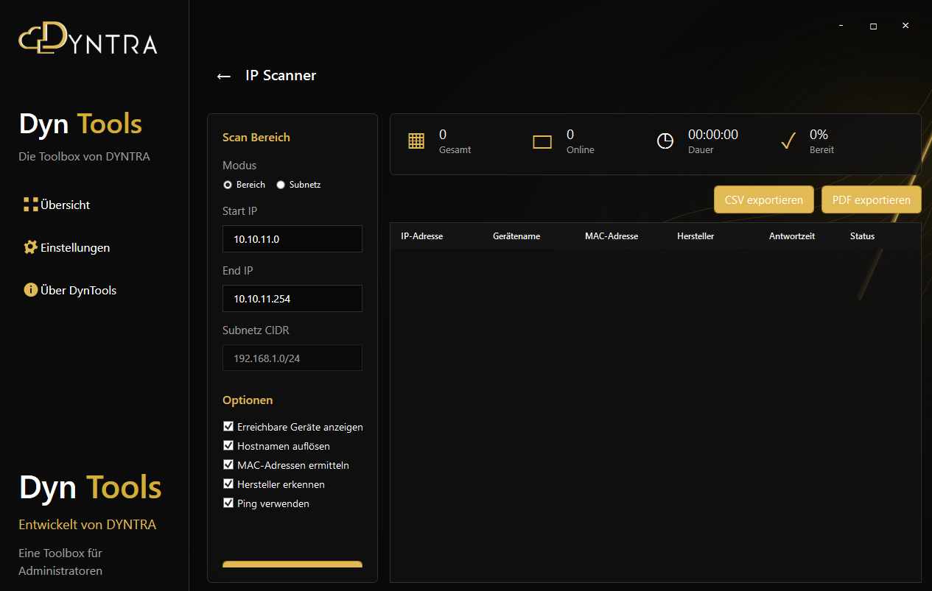This screenshot has width=932, height=591.
Task: Click the Über DynTools info icon
Action: pos(30,290)
